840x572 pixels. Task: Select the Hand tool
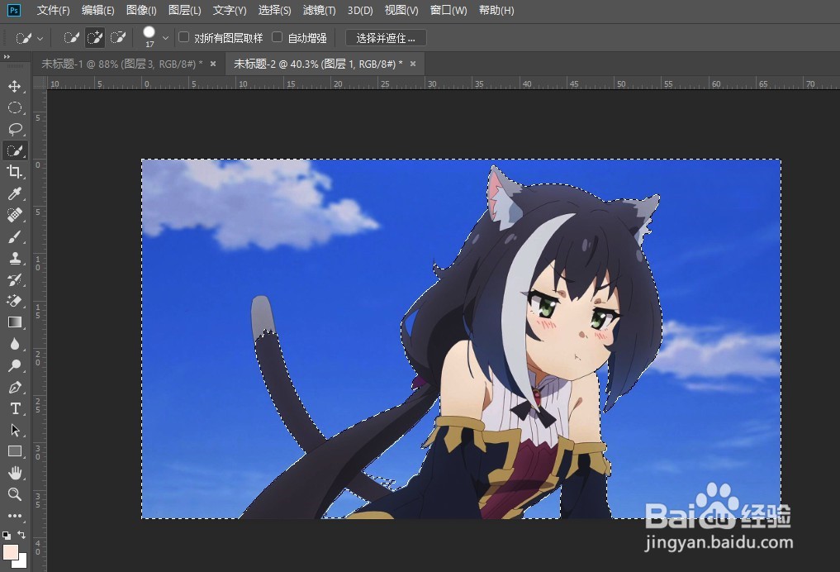tap(15, 473)
